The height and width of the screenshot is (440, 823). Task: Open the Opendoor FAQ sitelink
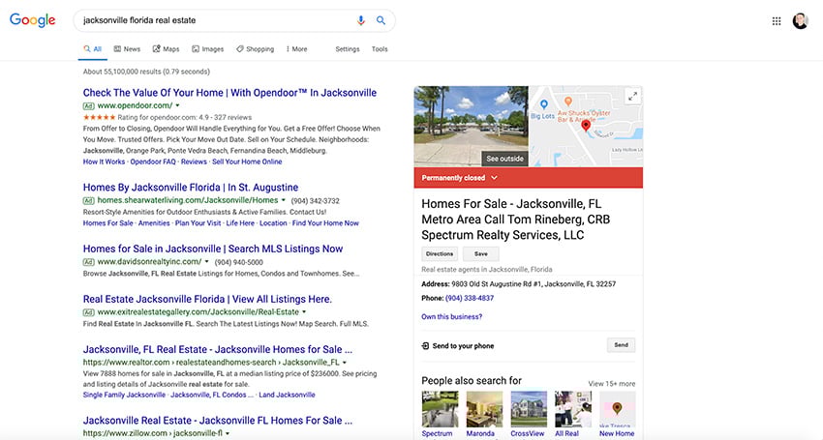(x=153, y=161)
